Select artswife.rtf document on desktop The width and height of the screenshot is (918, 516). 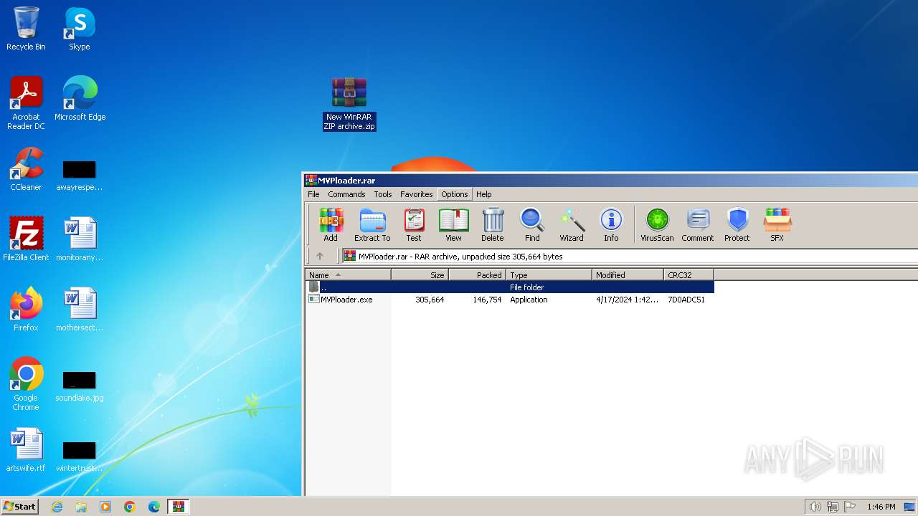[x=26, y=450]
